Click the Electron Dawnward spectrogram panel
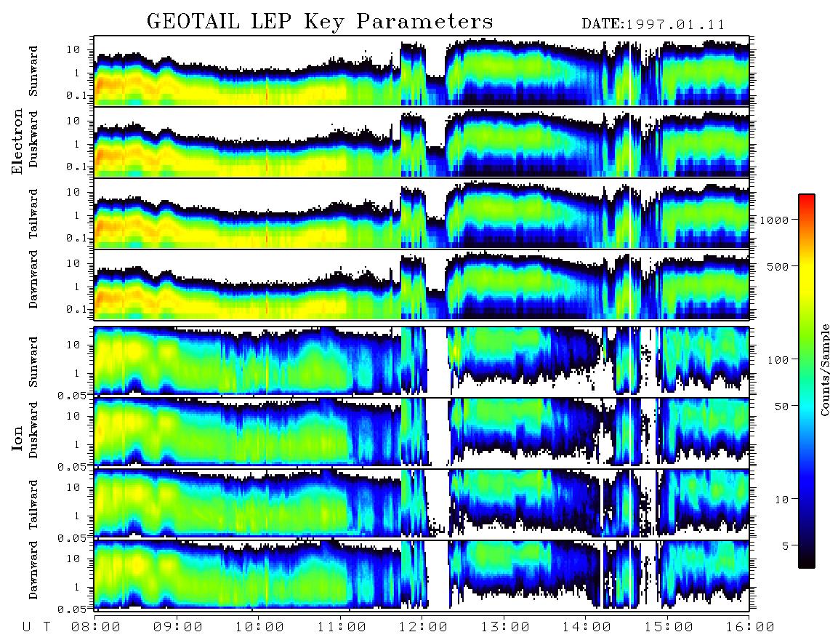The image size is (830, 640). click(422, 284)
